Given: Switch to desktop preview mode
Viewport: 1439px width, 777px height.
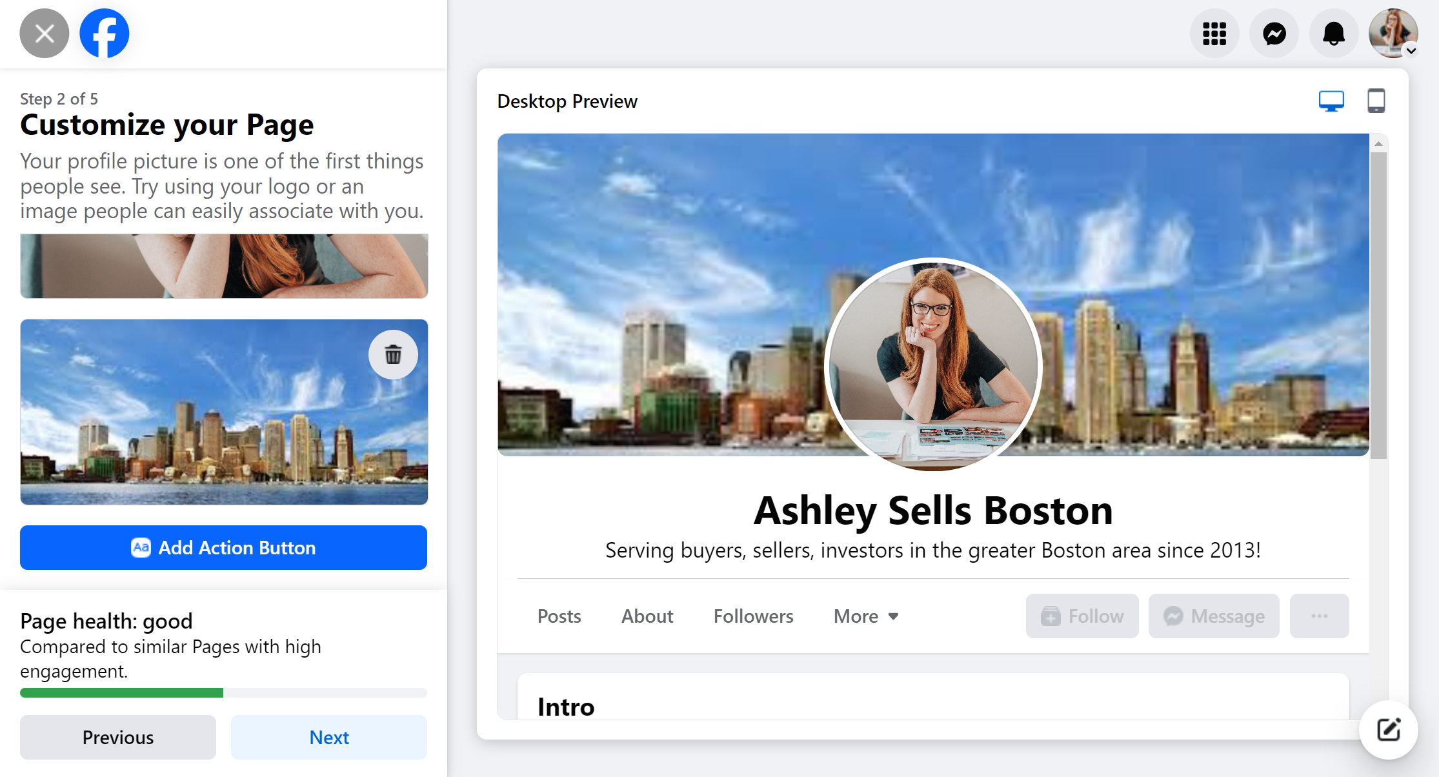Looking at the screenshot, I should pyautogui.click(x=1332, y=100).
